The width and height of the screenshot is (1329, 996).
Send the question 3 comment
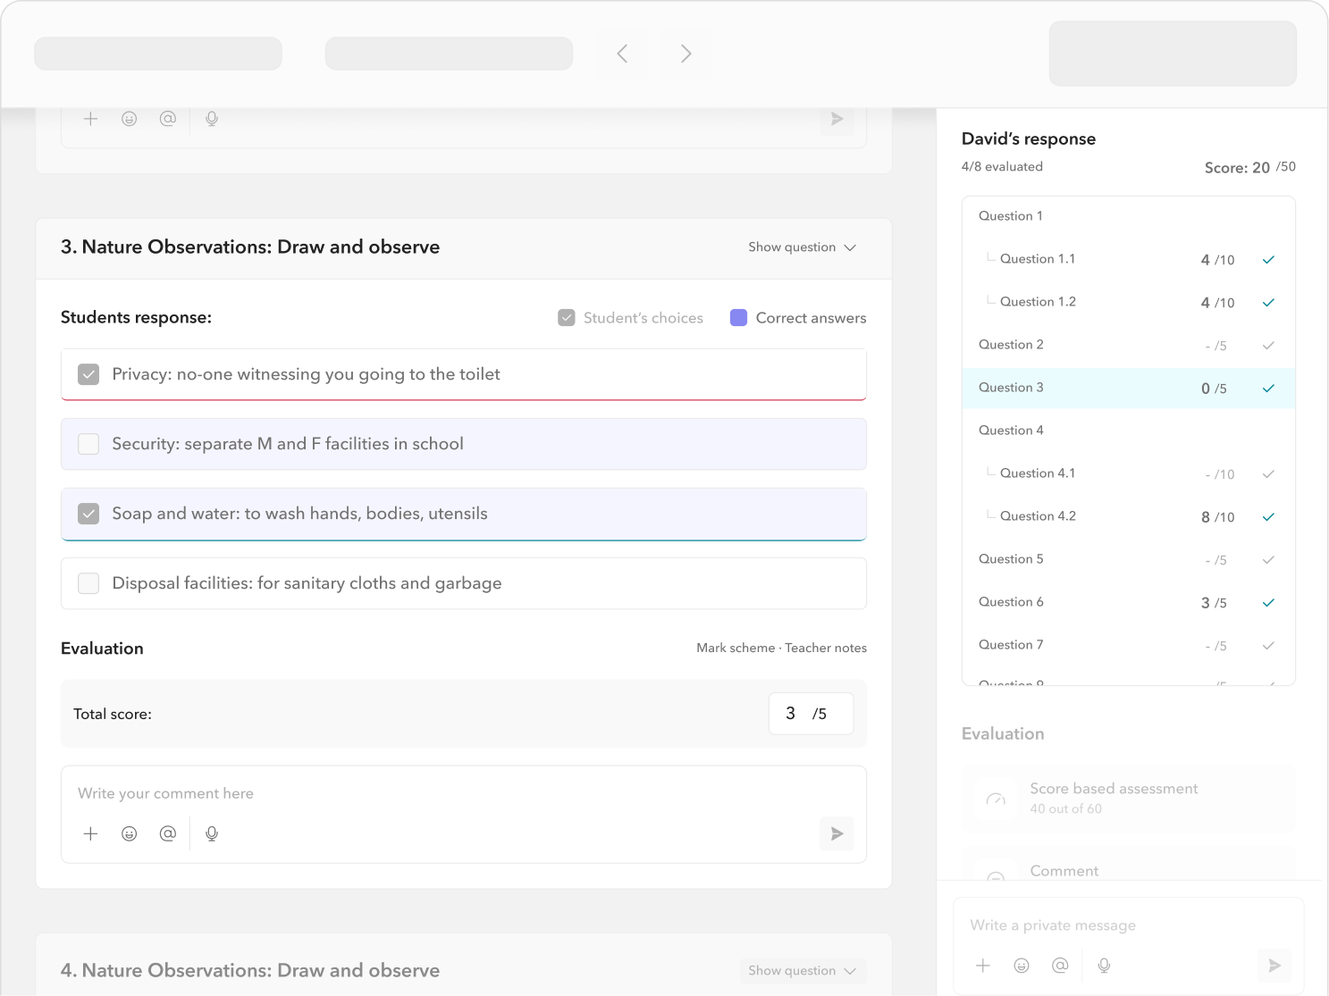point(837,833)
